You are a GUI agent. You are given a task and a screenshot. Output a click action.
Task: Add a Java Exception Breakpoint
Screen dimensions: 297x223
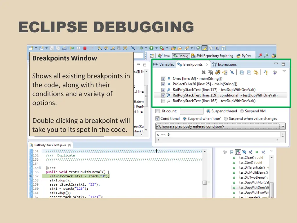266,72
